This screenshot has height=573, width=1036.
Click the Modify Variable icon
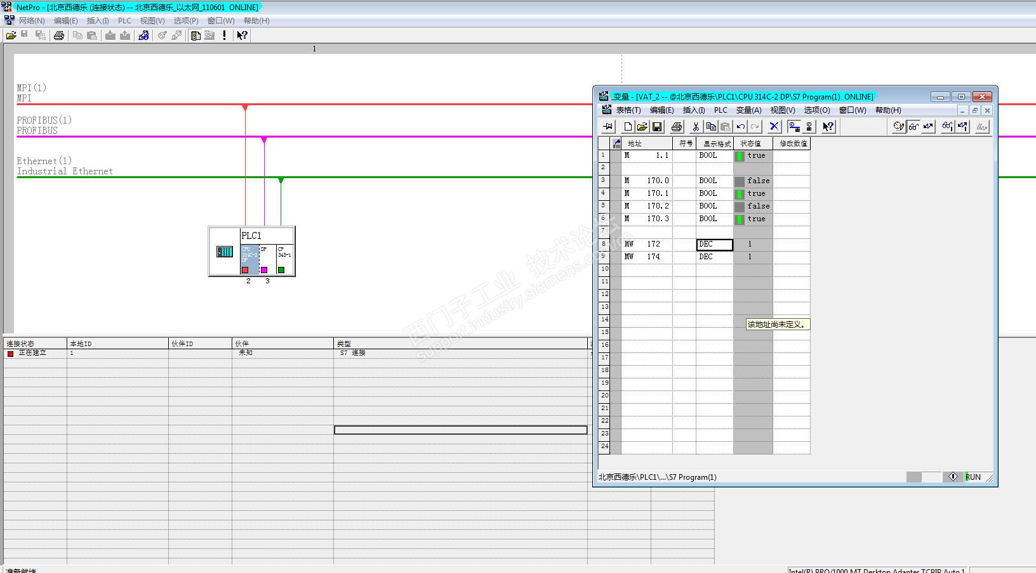point(928,127)
